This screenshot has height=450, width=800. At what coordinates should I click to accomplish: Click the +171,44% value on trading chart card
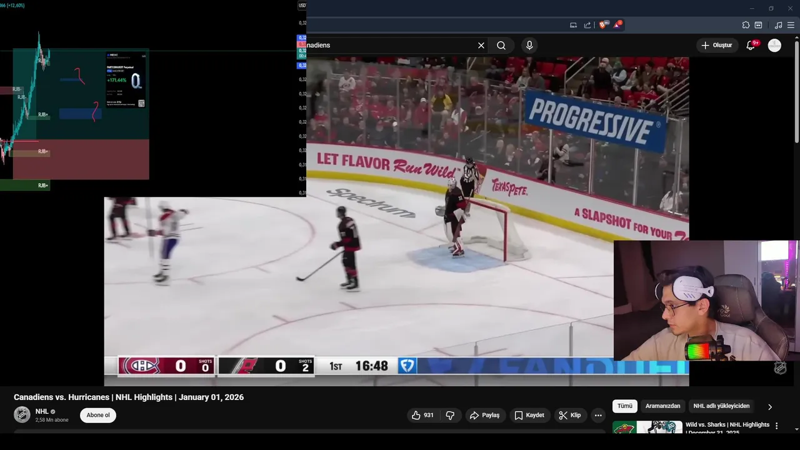(x=116, y=80)
